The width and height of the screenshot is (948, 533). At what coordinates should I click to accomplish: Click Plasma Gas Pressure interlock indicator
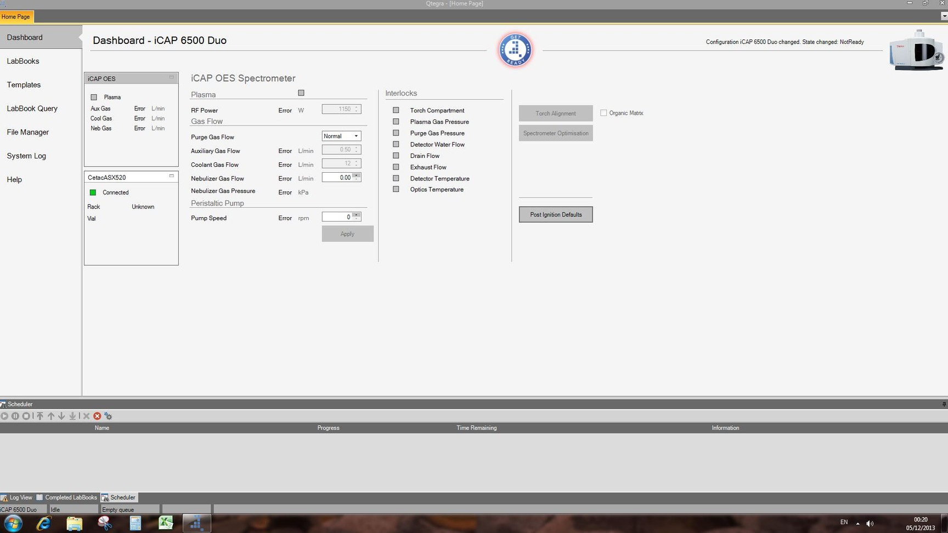(396, 122)
